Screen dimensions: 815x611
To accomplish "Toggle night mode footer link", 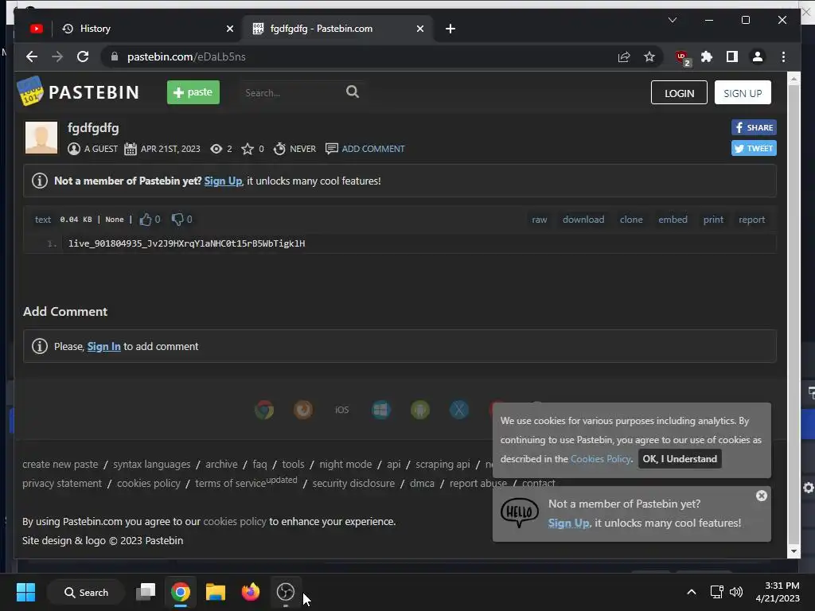I will point(345,465).
